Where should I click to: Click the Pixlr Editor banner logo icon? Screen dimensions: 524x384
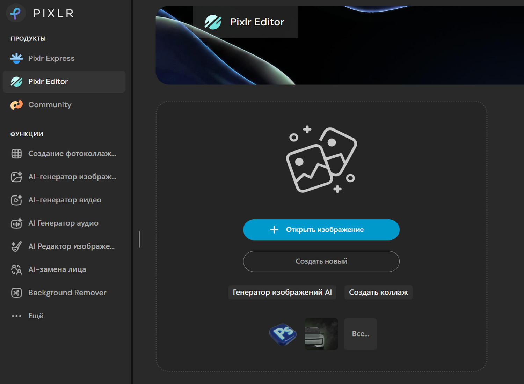coord(213,22)
